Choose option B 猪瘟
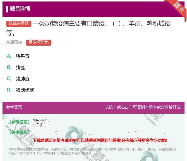 click(x=16, y=68)
